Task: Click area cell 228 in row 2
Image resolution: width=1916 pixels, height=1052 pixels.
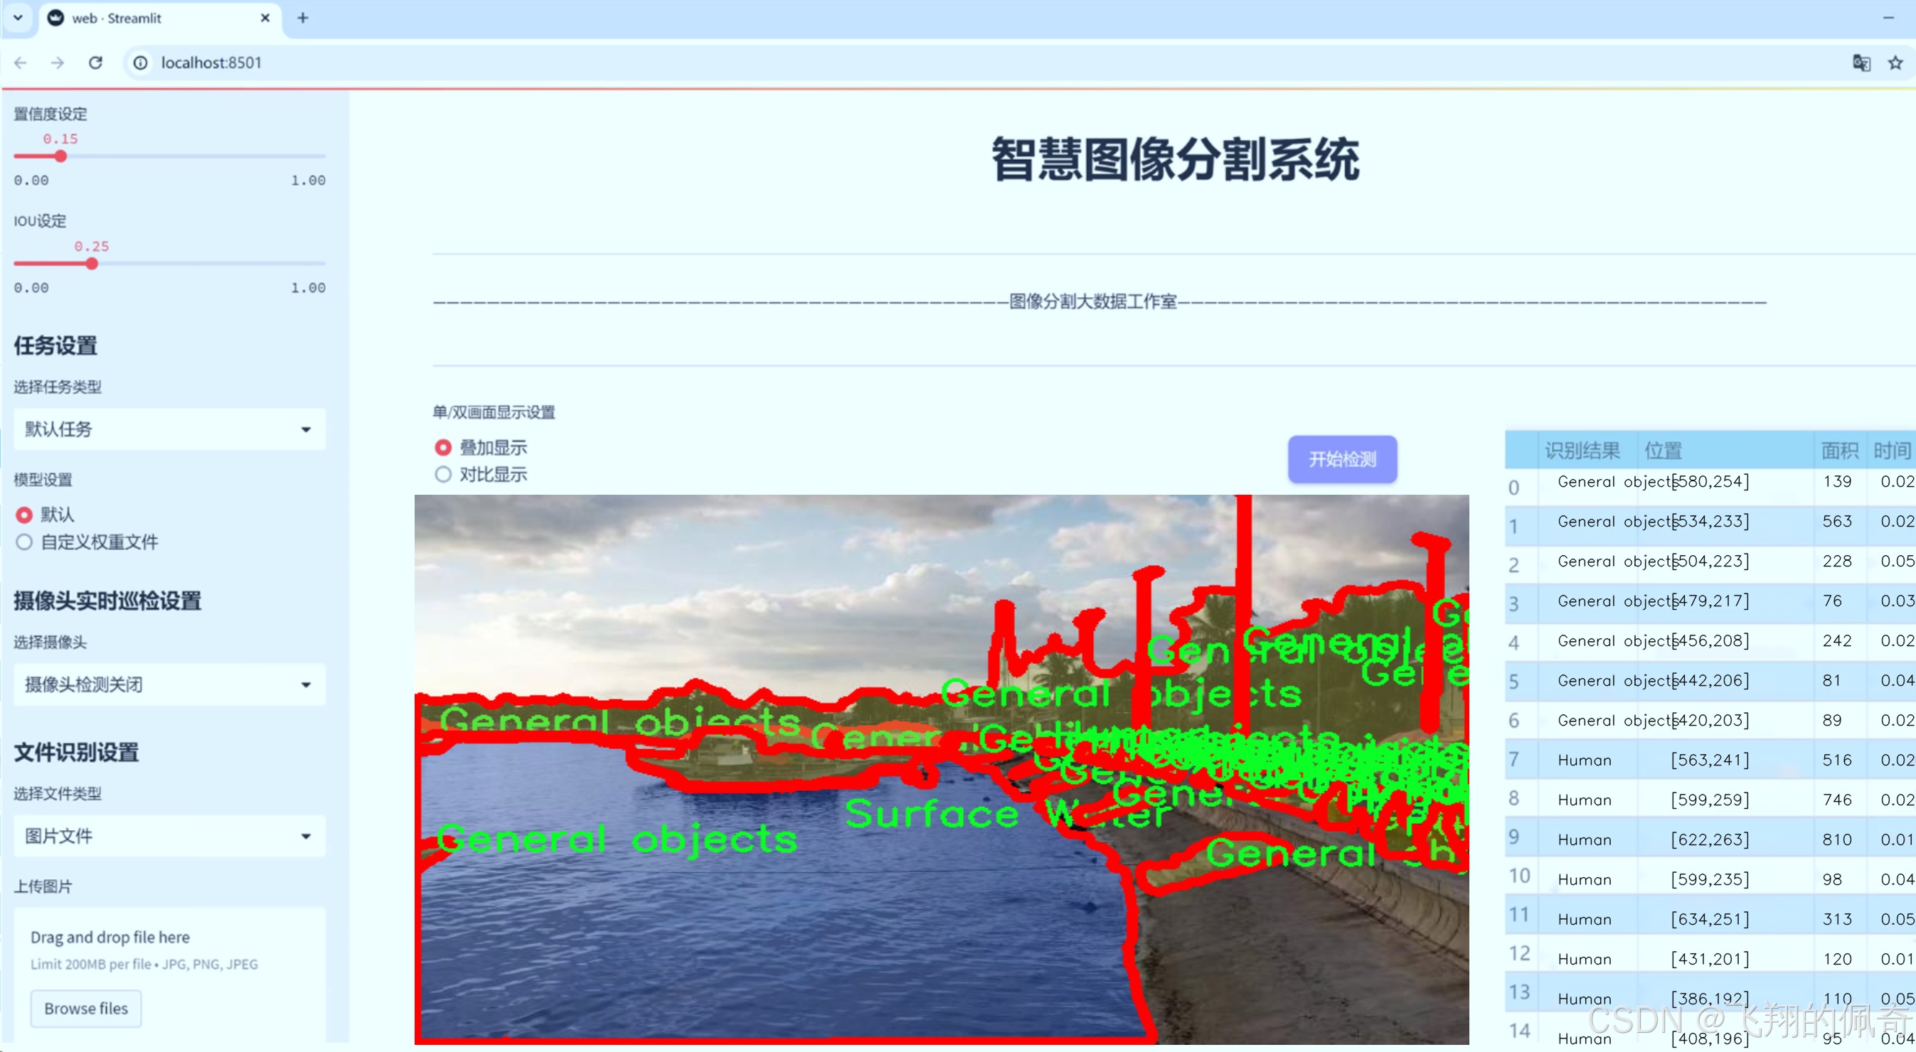Action: click(1836, 562)
